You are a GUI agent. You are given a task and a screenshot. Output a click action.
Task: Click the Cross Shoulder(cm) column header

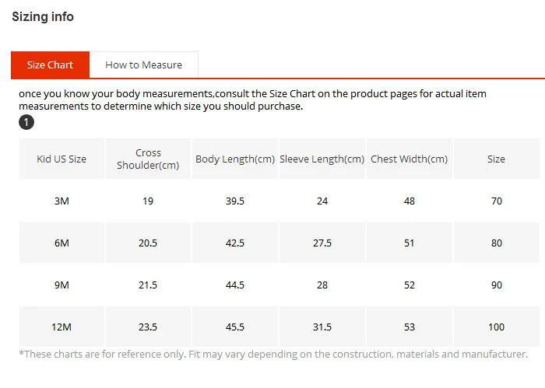(x=148, y=159)
